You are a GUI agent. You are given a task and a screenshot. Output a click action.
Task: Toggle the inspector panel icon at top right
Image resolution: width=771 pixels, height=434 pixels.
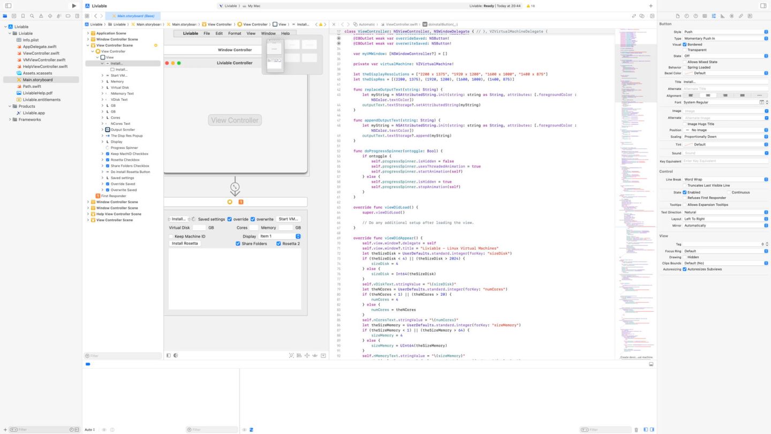pyautogui.click(x=763, y=6)
